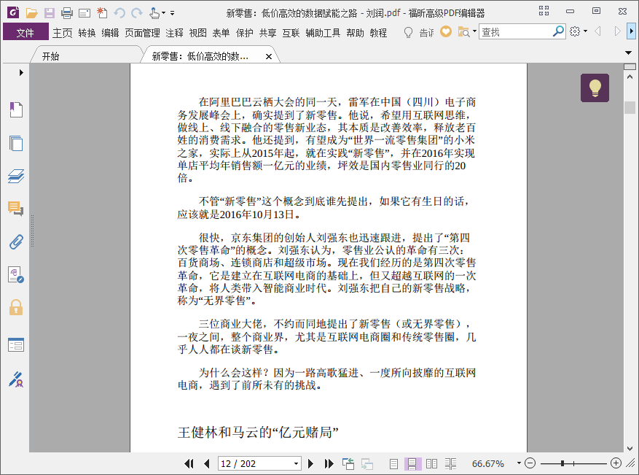
Task: Click the Save disk icon
Action: point(50,13)
